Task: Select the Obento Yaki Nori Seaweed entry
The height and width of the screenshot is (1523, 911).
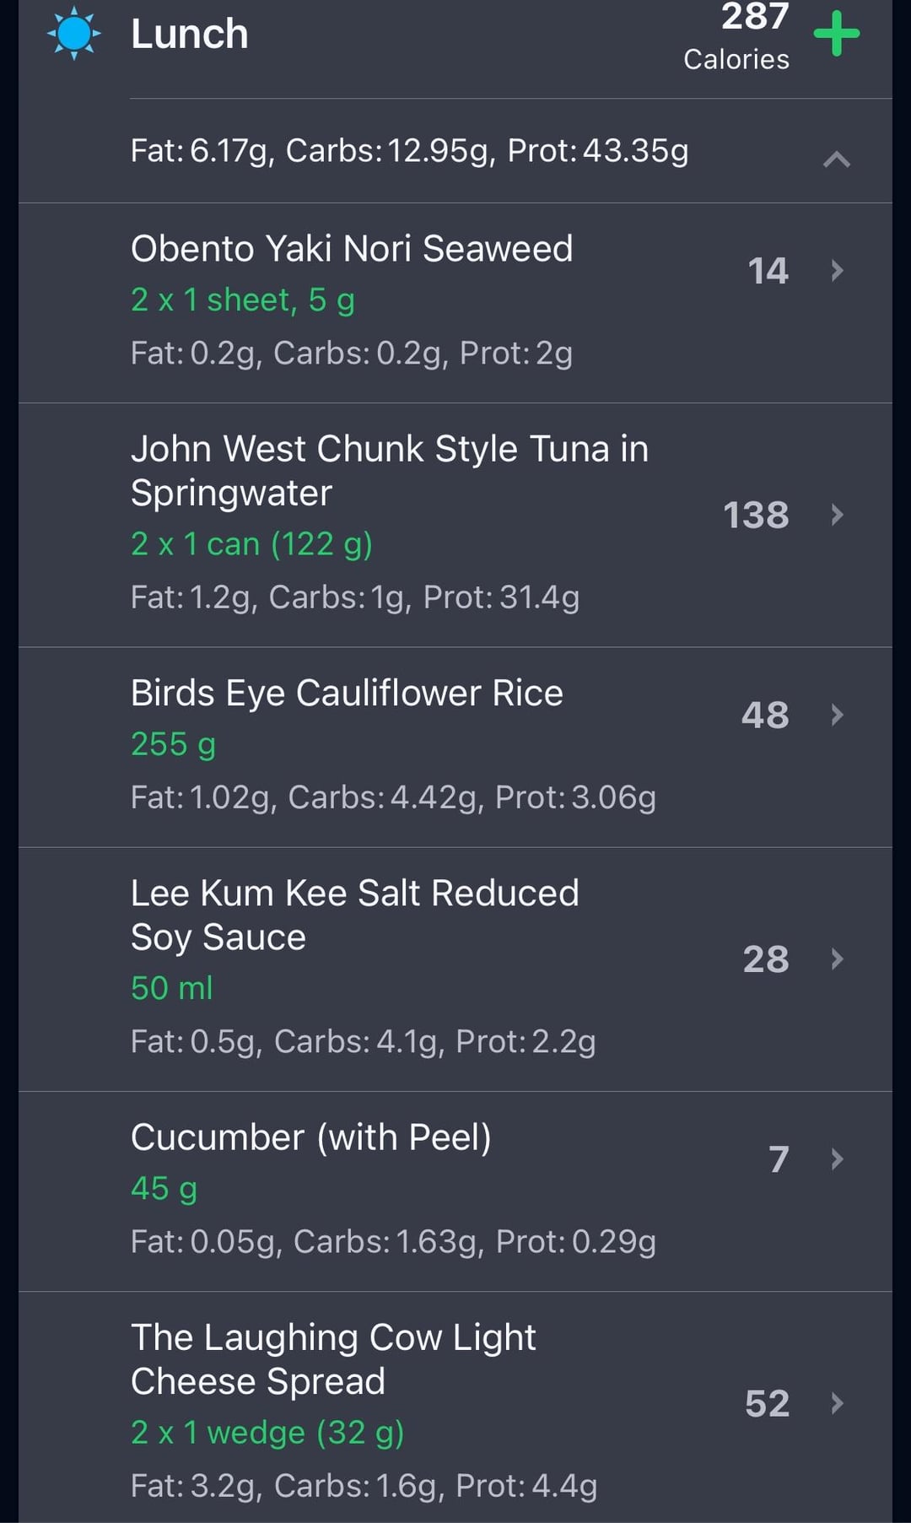Action: coord(455,303)
